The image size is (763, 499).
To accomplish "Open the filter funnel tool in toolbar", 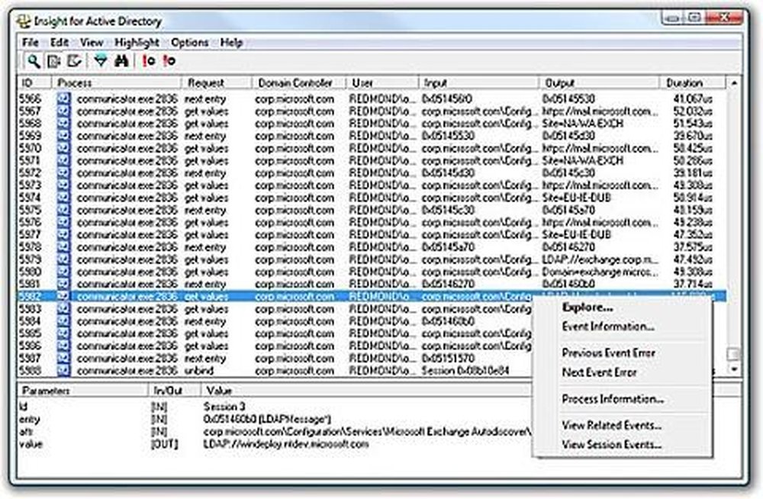I will coord(101,61).
